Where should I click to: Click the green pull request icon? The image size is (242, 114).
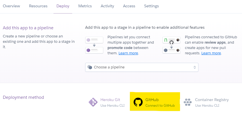pos(166,40)
